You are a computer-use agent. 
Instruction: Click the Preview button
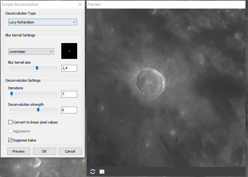pos(19,151)
